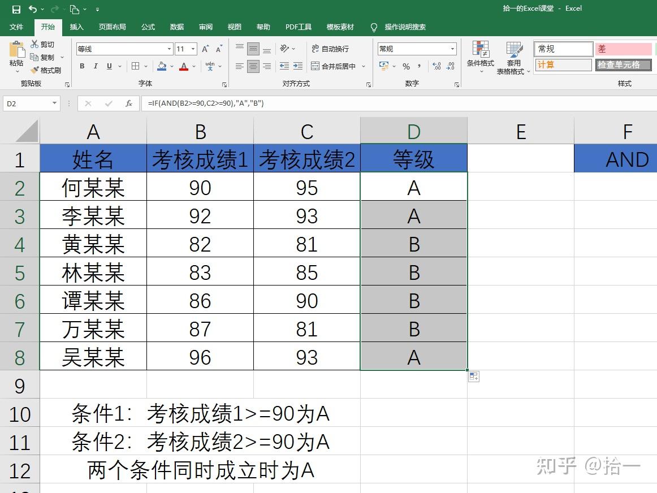Screen dimensions: 657x493
Task: Click the text orientation icon
Action: pyautogui.click(x=284, y=49)
